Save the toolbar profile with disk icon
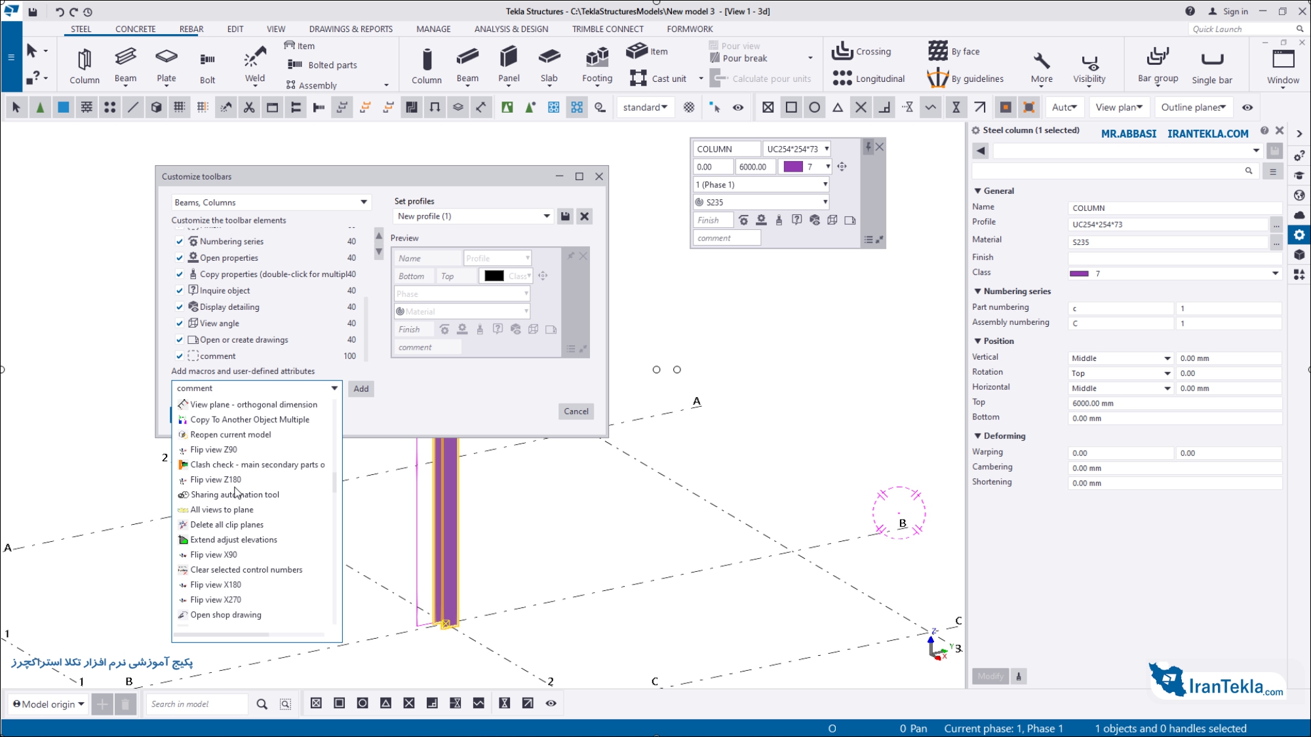This screenshot has width=1311, height=737. (565, 216)
